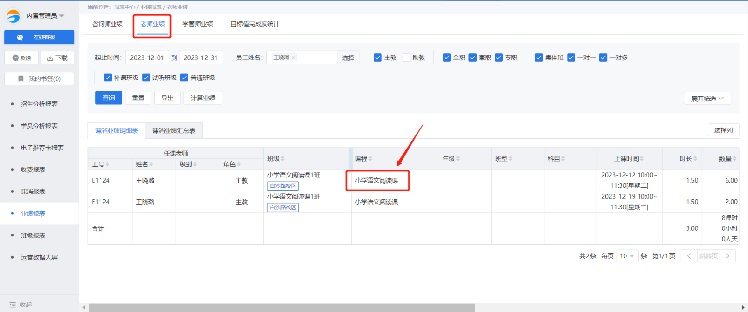Toggle 集体班 checkbox

pos(539,57)
